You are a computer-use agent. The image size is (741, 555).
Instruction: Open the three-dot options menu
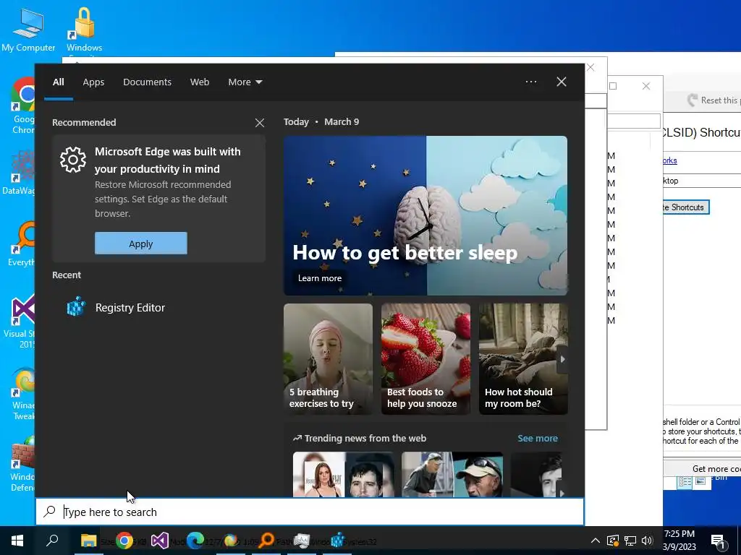(530, 82)
